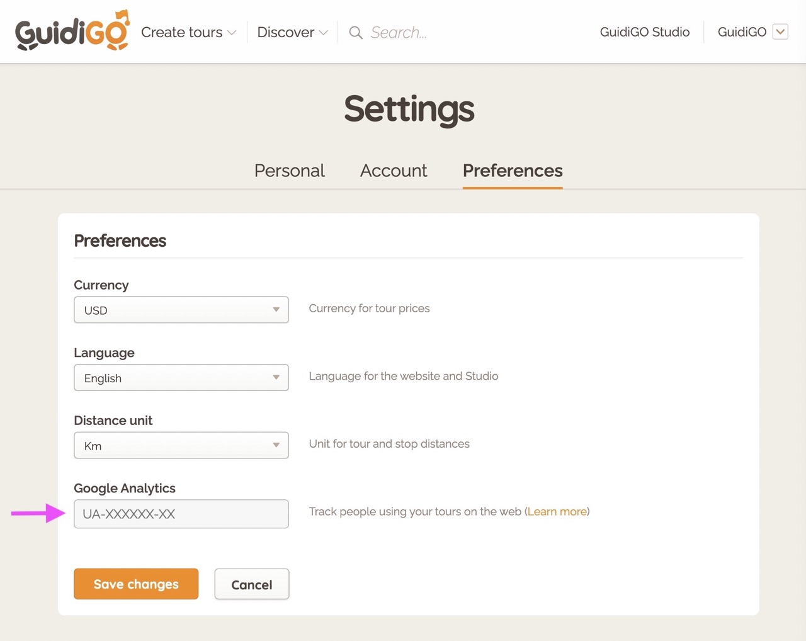Open the account menu arrow box
806x641 pixels.
780,32
